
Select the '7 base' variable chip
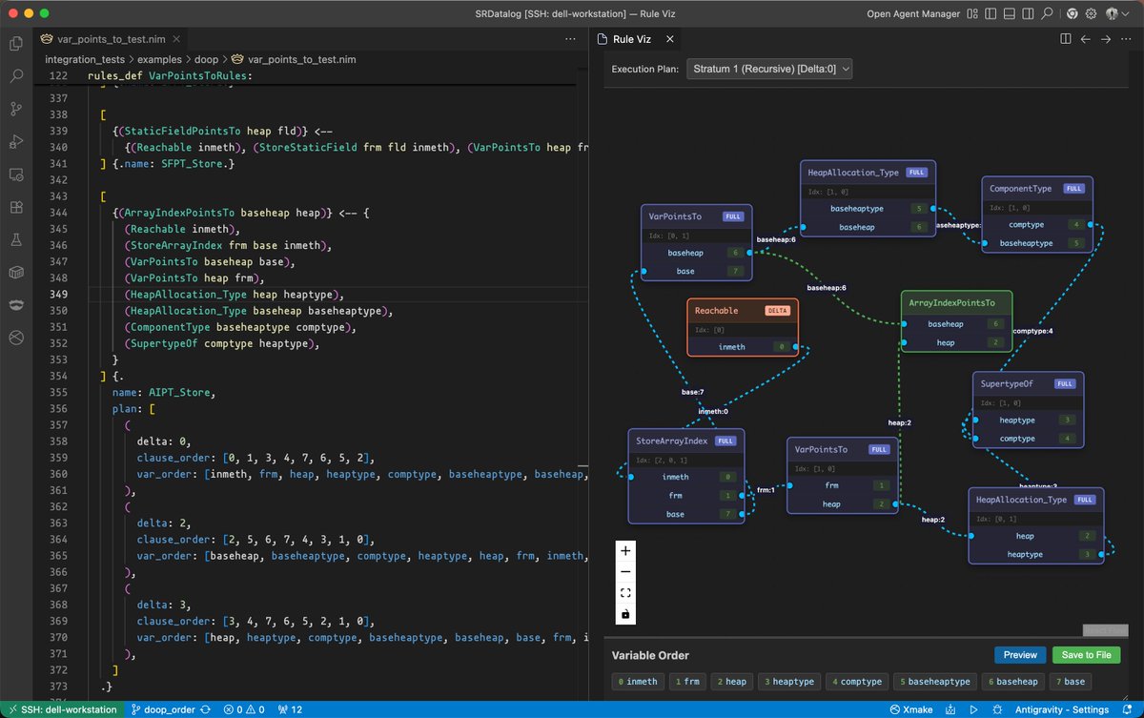pos(1071,682)
